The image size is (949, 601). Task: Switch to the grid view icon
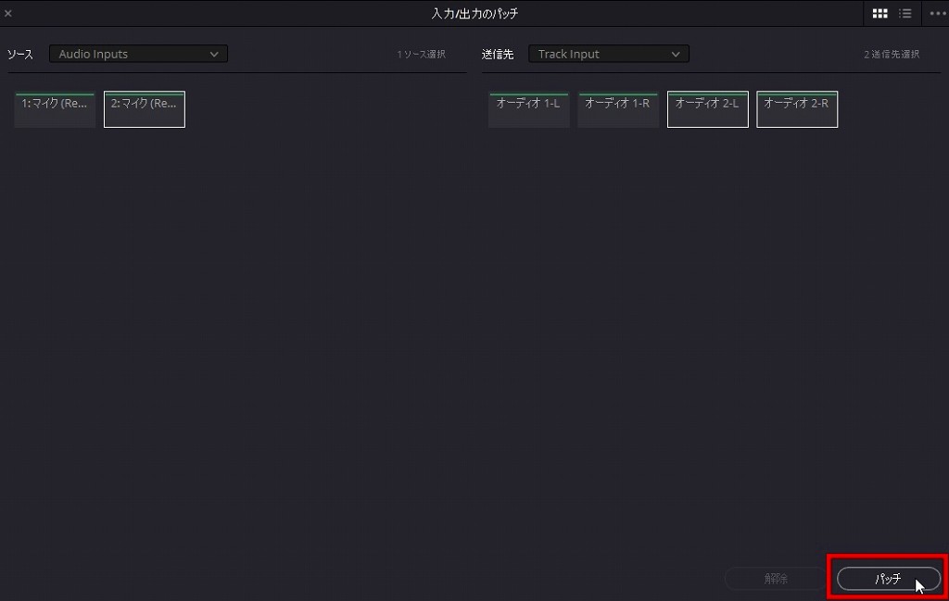coord(880,14)
